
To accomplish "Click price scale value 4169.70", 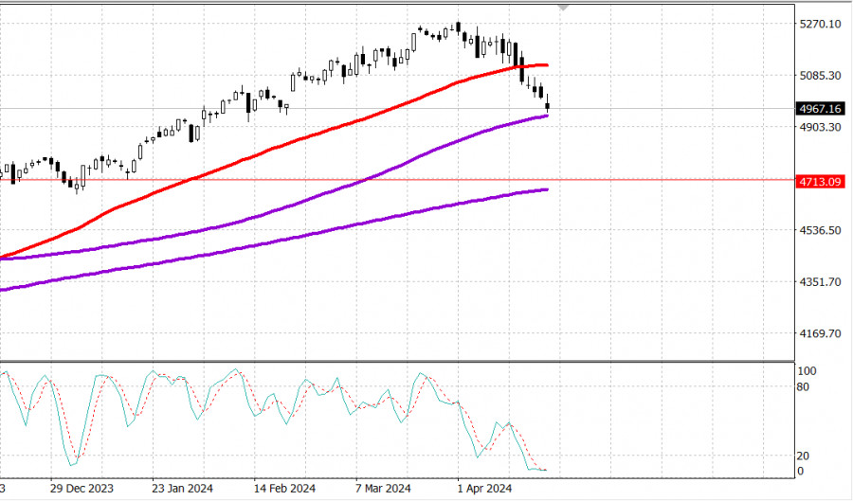I will pos(821,333).
